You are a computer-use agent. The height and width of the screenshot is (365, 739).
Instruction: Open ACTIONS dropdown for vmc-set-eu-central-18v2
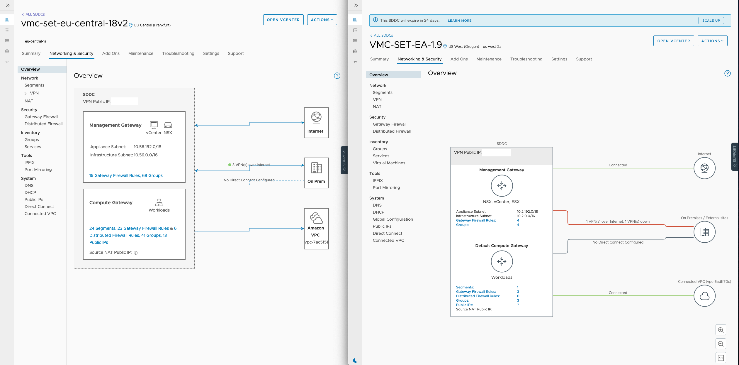pos(322,20)
